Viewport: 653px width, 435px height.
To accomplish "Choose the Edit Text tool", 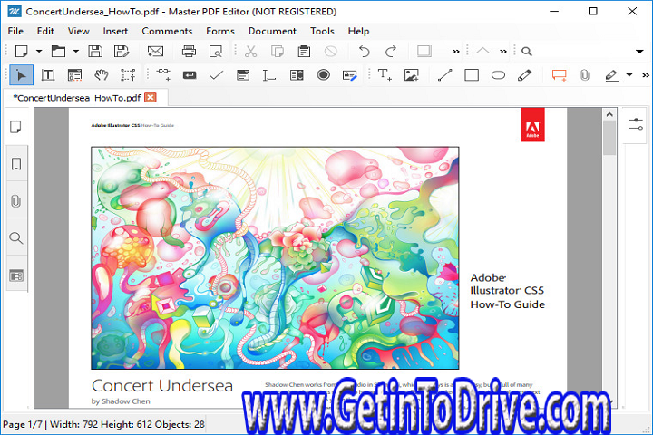I will click(x=48, y=75).
